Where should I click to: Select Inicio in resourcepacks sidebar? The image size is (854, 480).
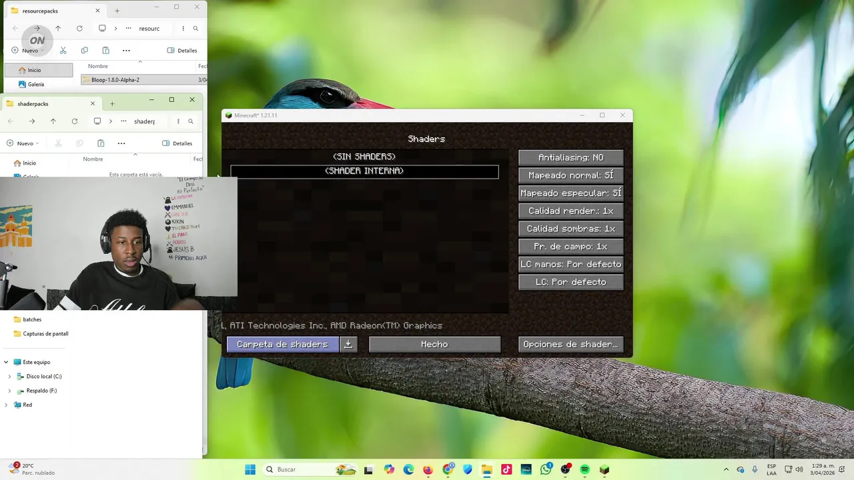pyautogui.click(x=38, y=70)
